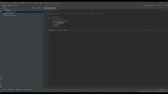Toggle the Structure vertical tool tab
Viewport: 168px width, 94px height.
pos(1,78)
